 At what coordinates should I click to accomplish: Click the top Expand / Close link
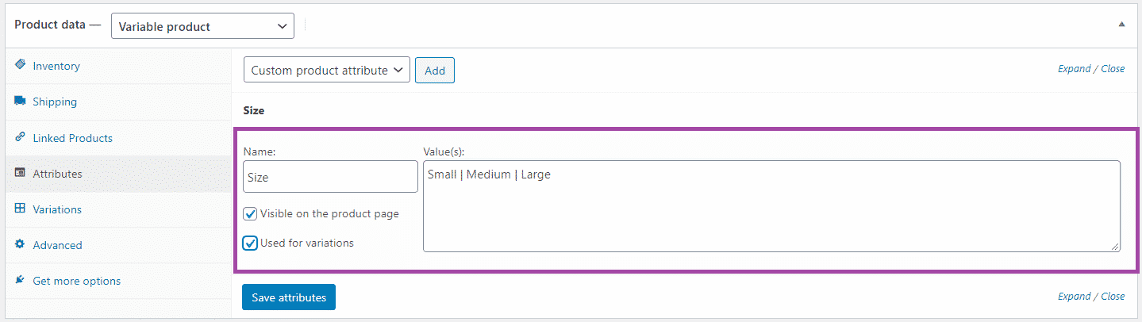point(1090,69)
